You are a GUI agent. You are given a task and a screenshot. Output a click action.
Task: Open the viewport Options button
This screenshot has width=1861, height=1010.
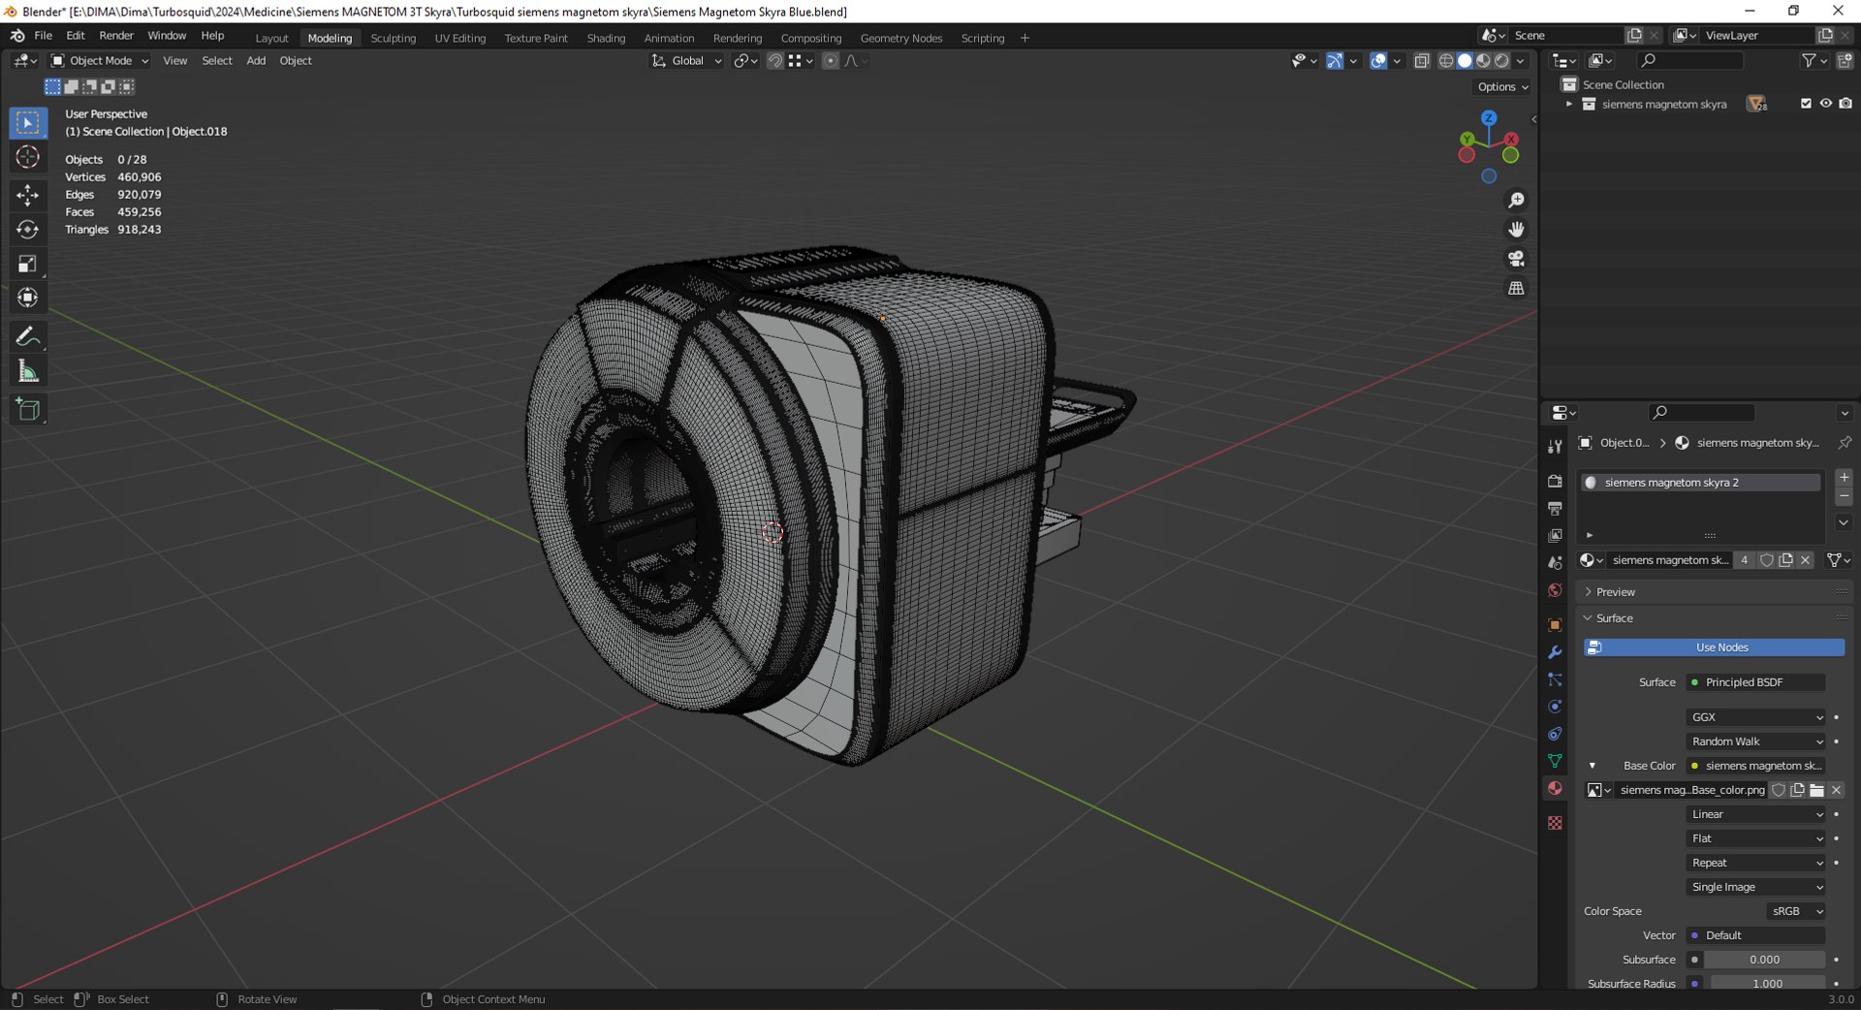coord(1502,87)
